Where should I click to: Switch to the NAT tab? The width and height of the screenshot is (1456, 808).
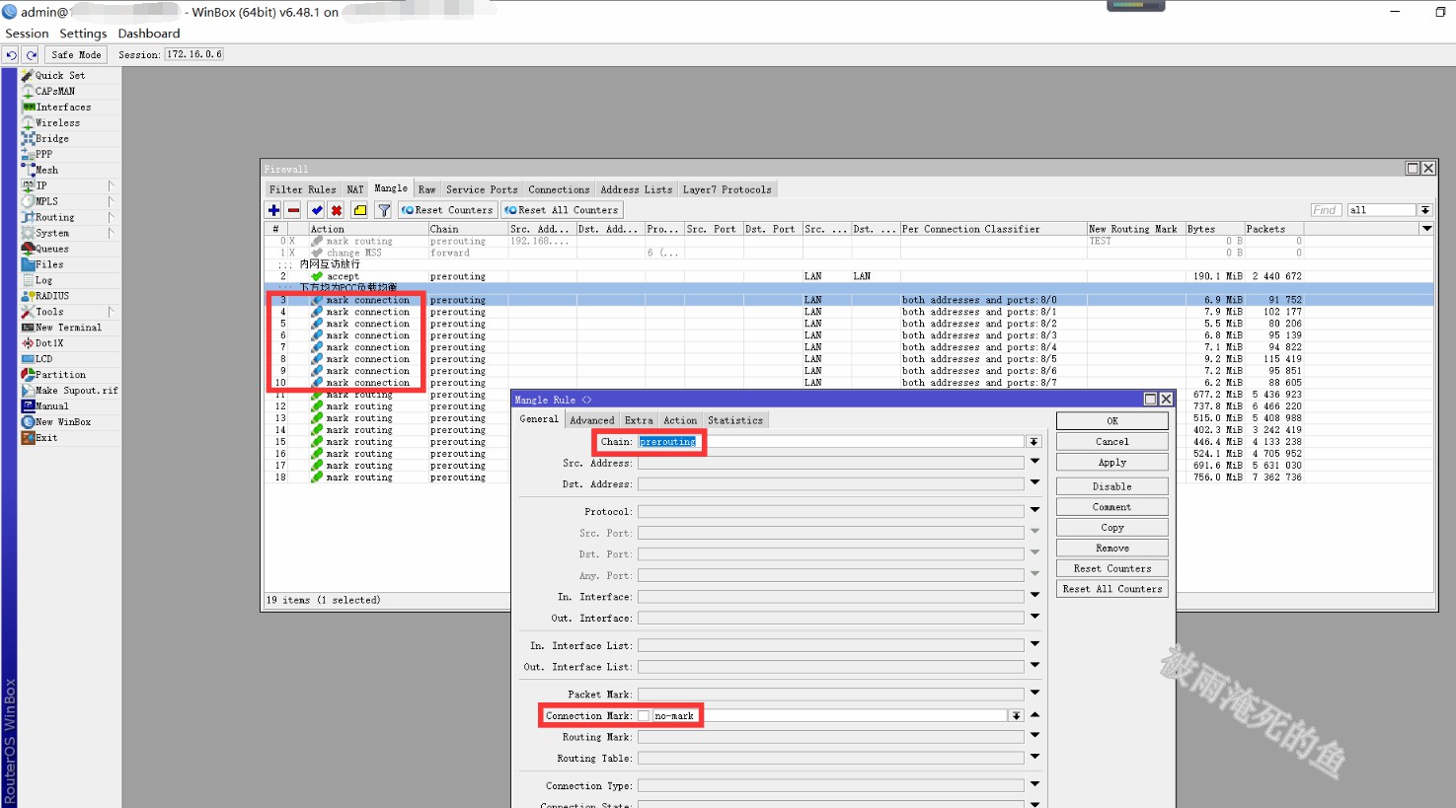click(x=354, y=189)
